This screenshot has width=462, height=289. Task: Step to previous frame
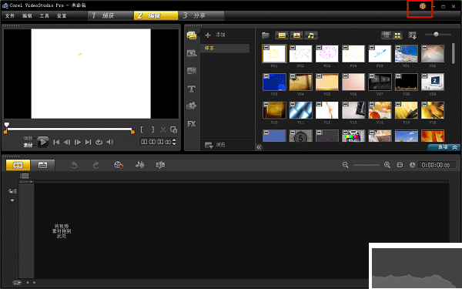(x=67, y=142)
